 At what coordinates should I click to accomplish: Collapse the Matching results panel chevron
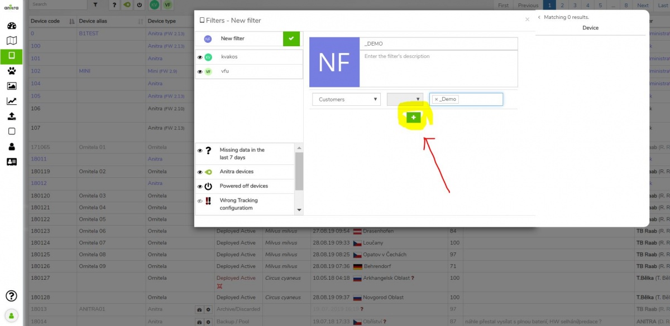539,17
